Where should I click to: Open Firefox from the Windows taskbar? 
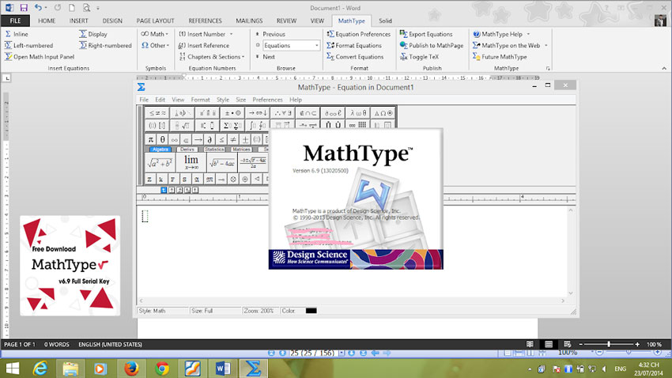pos(131,369)
